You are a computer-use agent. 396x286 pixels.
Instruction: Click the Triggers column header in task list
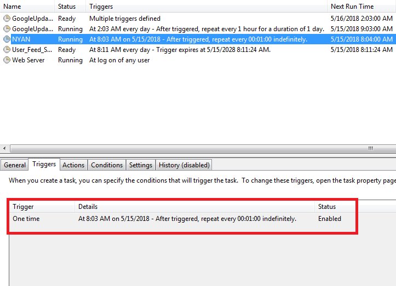pos(206,7)
